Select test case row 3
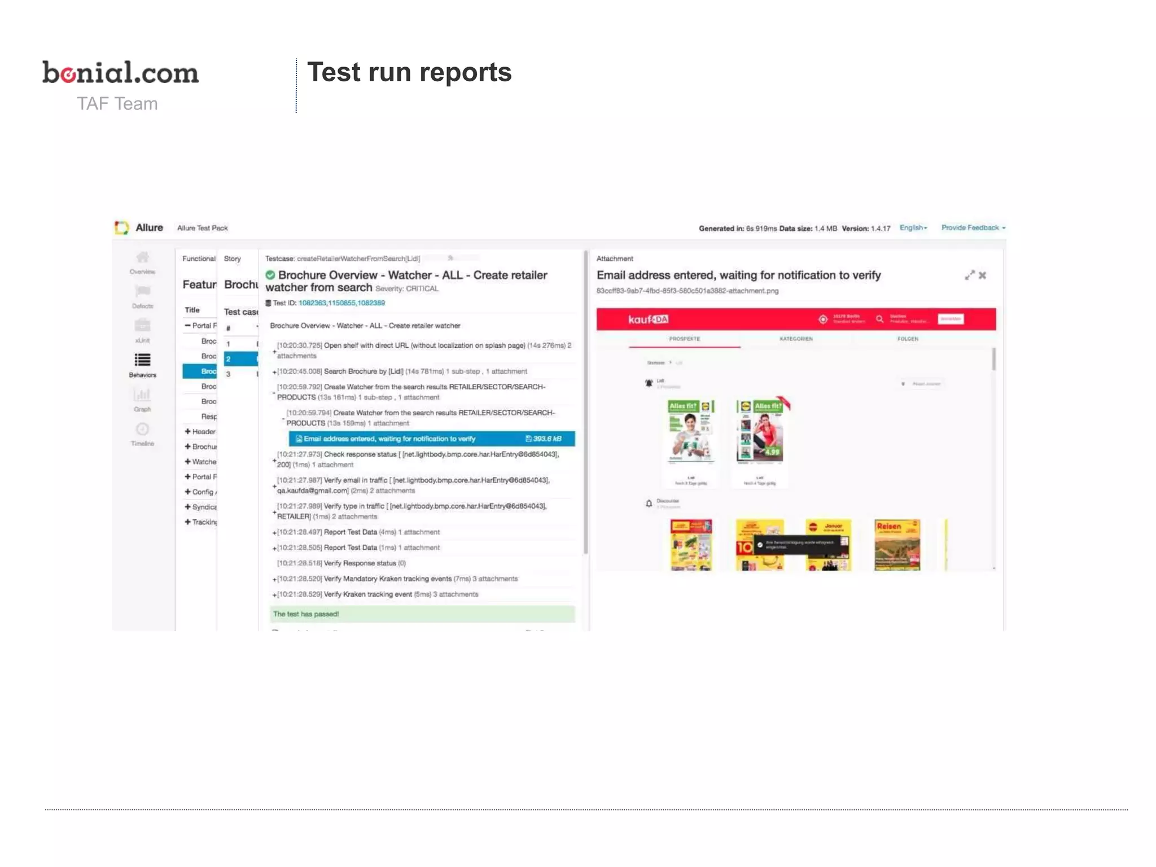Screen dimensions: 1156x867 click(x=241, y=374)
